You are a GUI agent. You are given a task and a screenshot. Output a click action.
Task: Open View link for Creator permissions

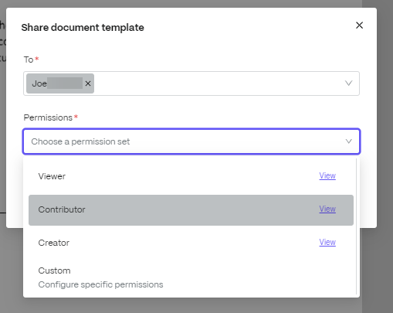(327, 242)
